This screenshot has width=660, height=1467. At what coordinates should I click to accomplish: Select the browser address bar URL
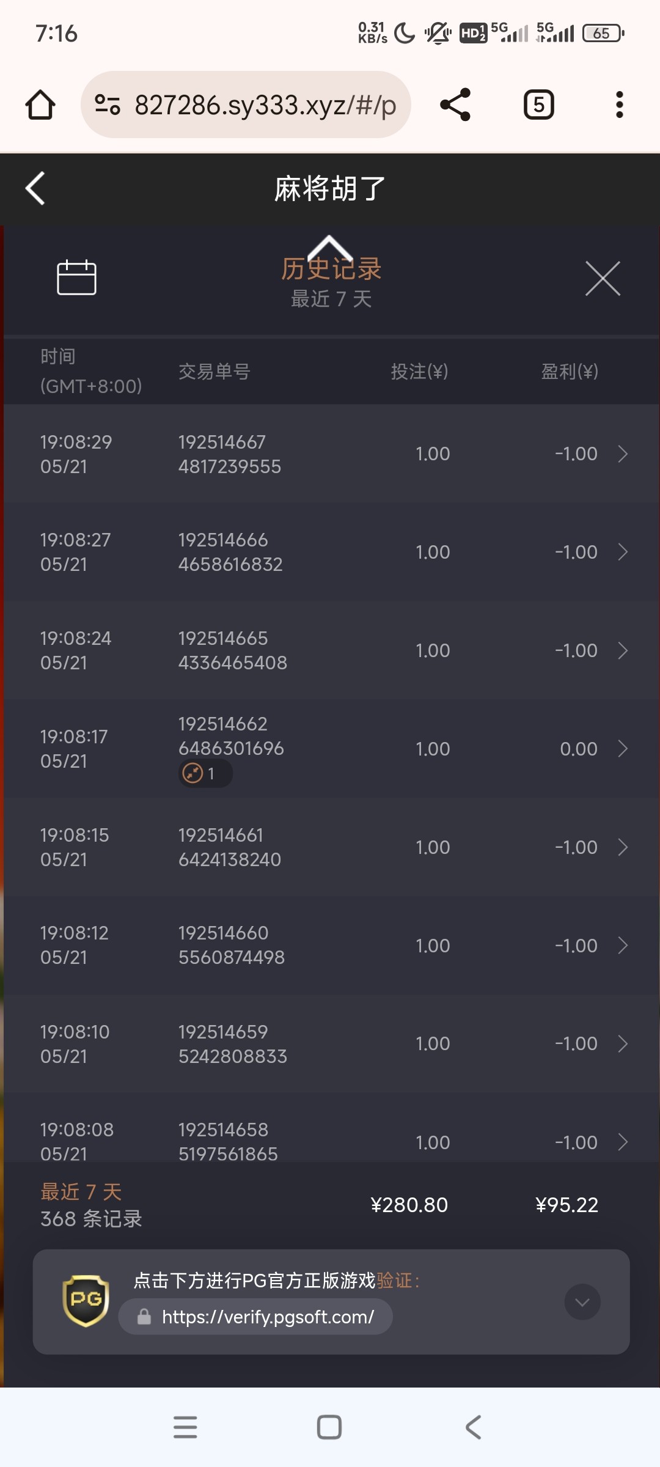tap(265, 105)
